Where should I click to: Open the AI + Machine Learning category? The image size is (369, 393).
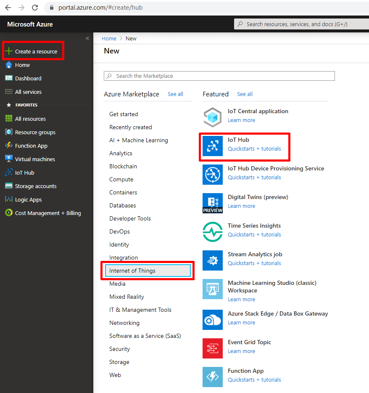pos(139,140)
